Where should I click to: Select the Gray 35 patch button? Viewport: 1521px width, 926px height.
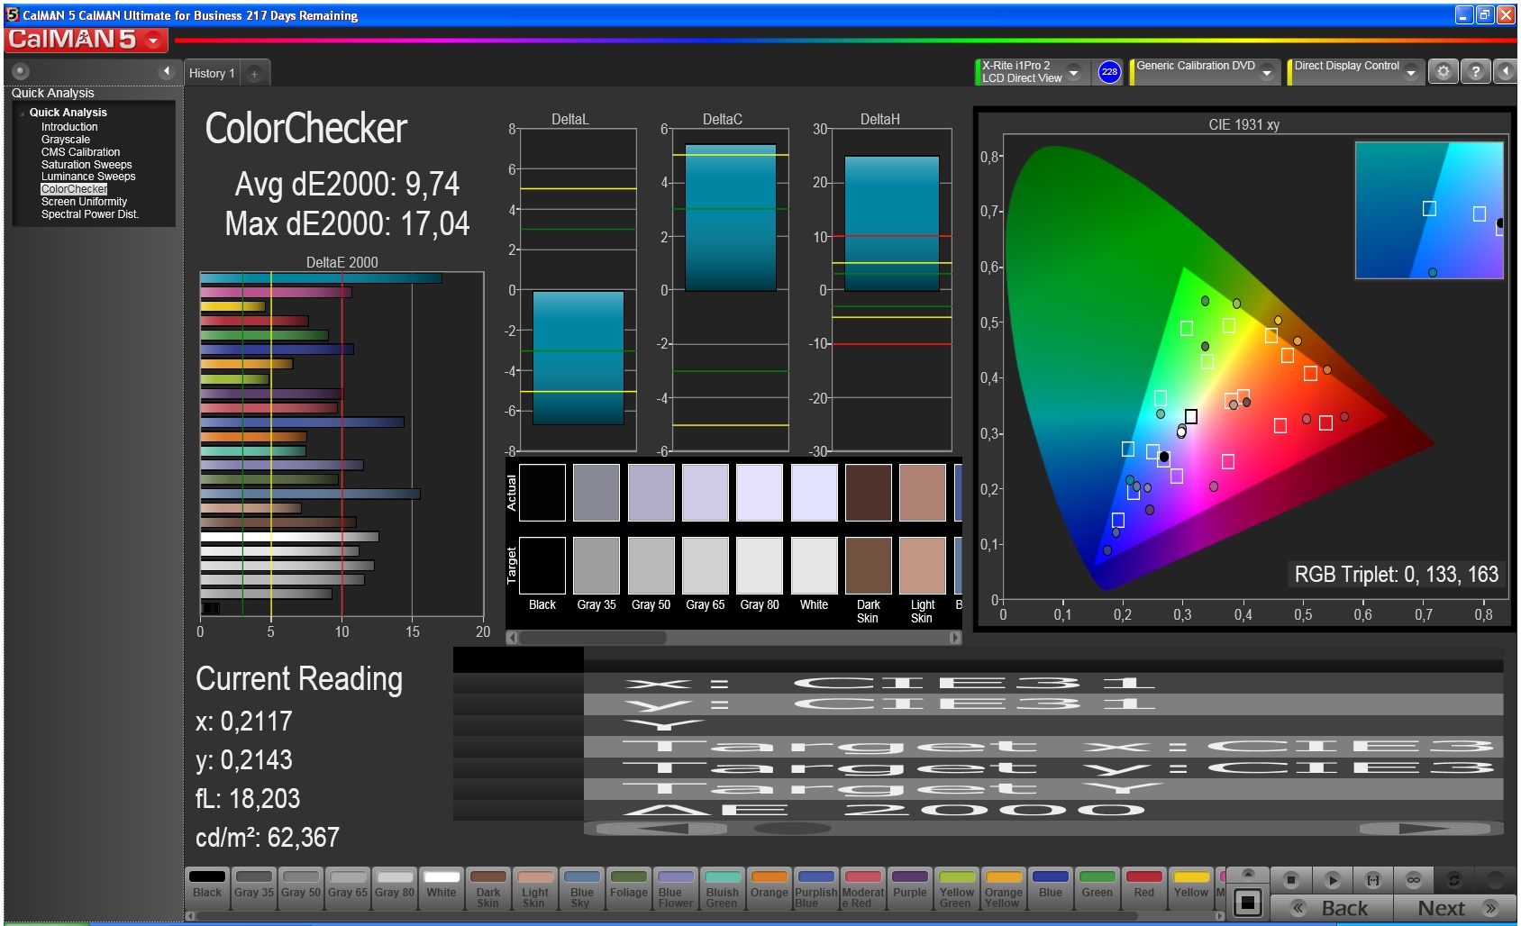[x=254, y=889]
